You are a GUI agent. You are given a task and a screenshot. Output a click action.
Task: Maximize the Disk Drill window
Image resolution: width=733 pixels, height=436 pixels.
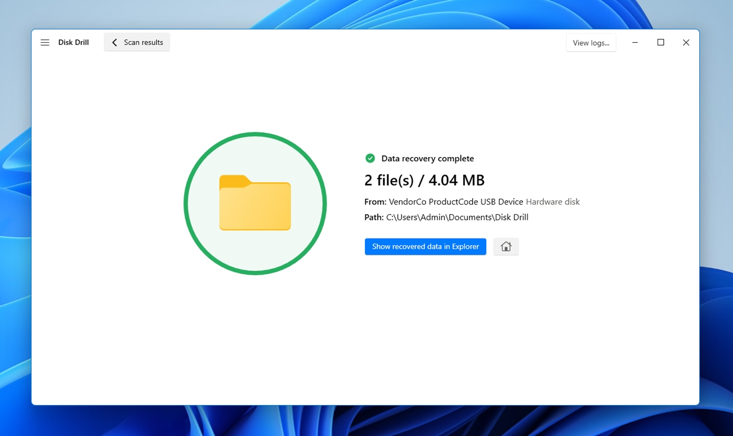pyautogui.click(x=660, y=42)
